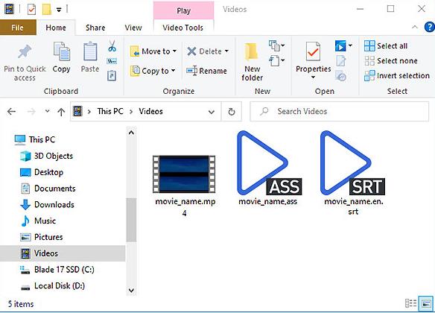Refresh the Videos folder

click(232, 112)
